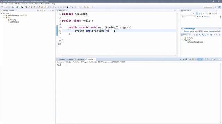Click the Activate link in Task List

(207, 17)
